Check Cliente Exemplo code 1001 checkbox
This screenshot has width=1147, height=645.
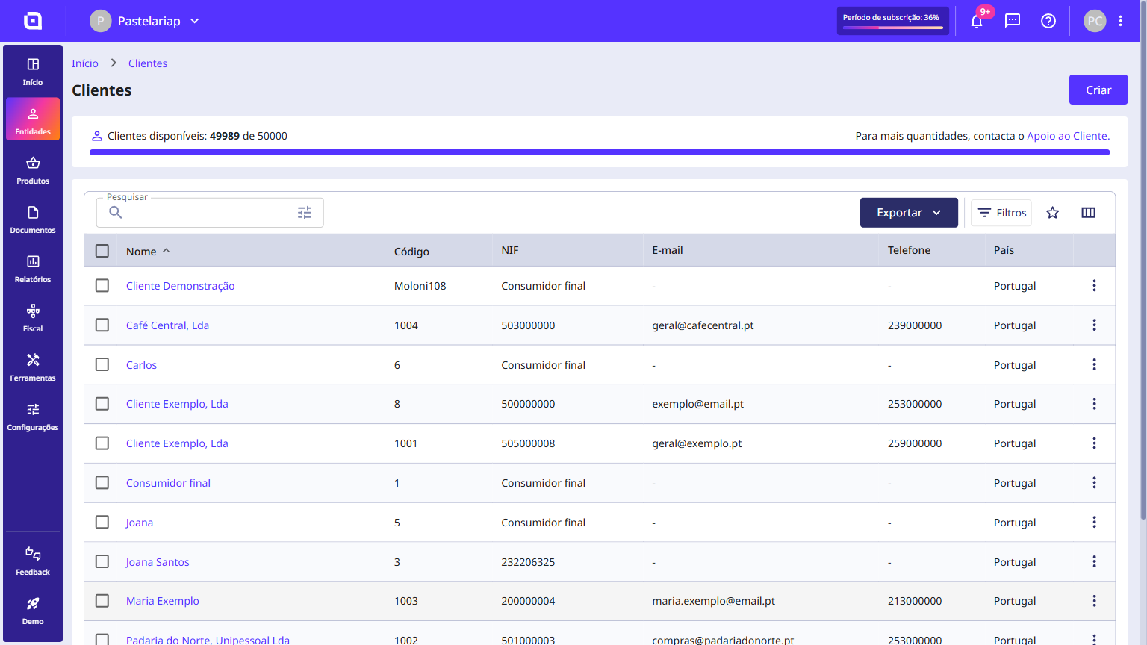tap(102, 443)
